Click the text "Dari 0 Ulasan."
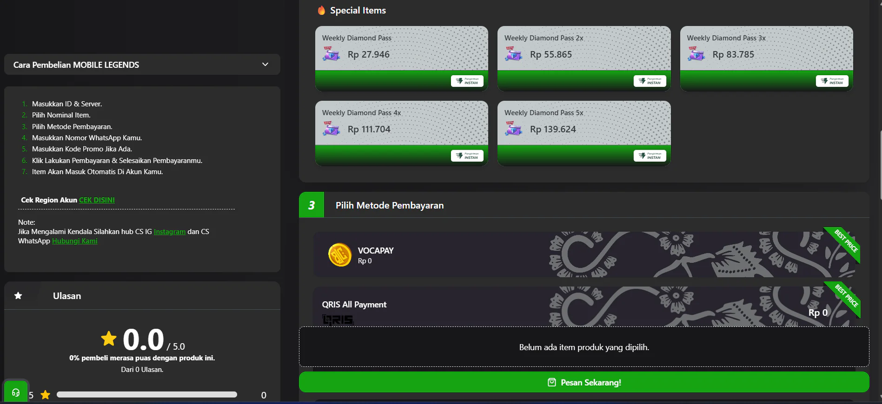The height and width of the screenshot is (404, 882). tap(142, 370)
